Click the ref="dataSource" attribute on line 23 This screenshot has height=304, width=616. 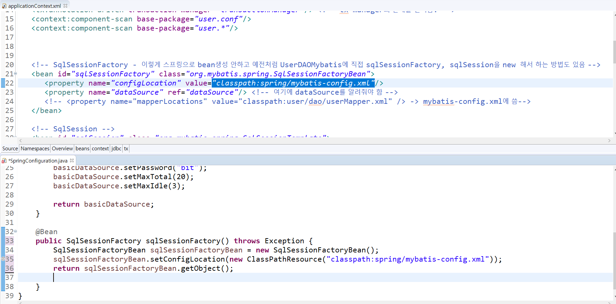(203, 92)
